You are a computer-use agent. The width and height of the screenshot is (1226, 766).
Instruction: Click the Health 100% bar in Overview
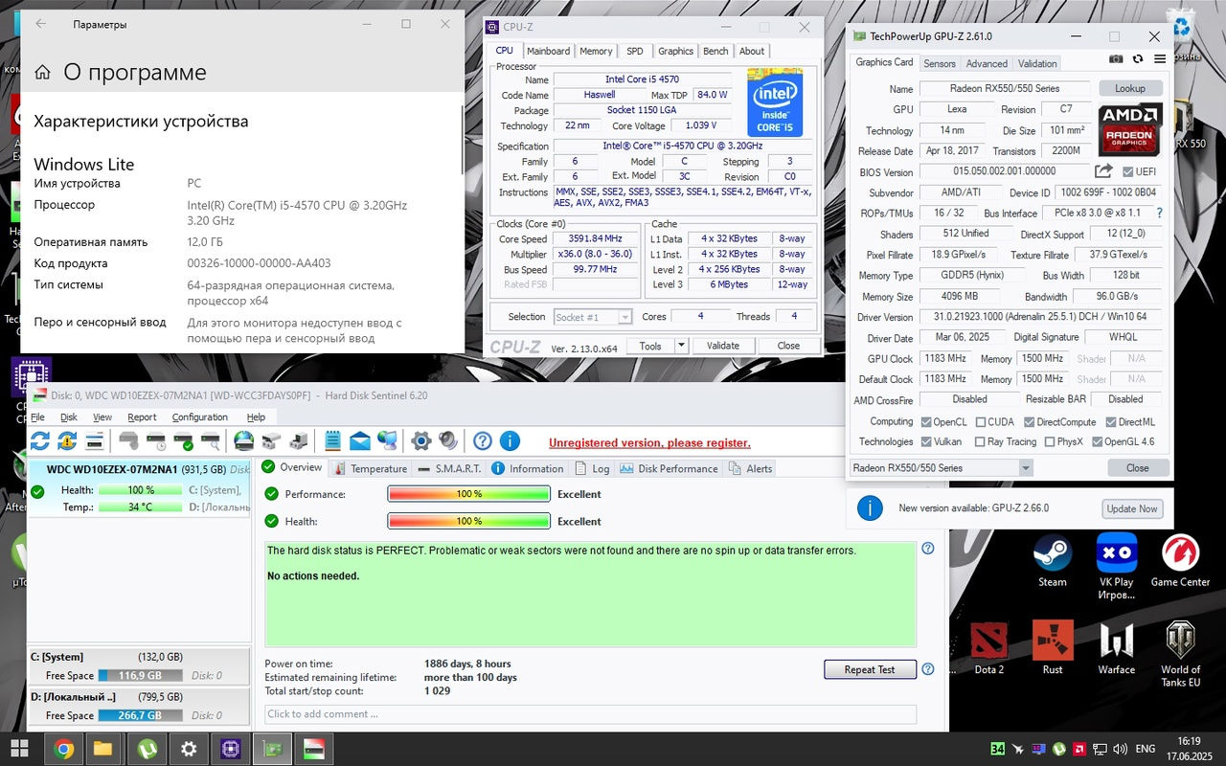[x=468, y=521]
